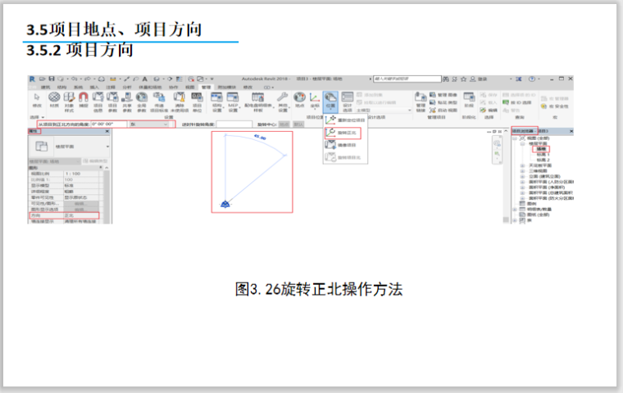Click the 对象样式 (Object Styles) icon

(x=70, y=97)
